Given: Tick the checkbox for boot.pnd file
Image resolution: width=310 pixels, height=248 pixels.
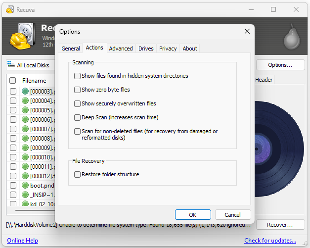Looking at the screenshot, I should pos(13,185).
